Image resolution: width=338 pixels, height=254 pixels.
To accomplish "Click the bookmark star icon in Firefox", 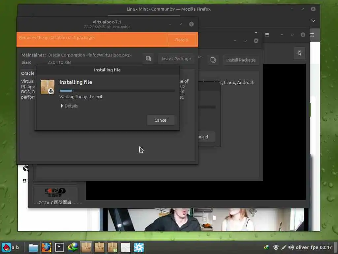I will click(299, 53).
